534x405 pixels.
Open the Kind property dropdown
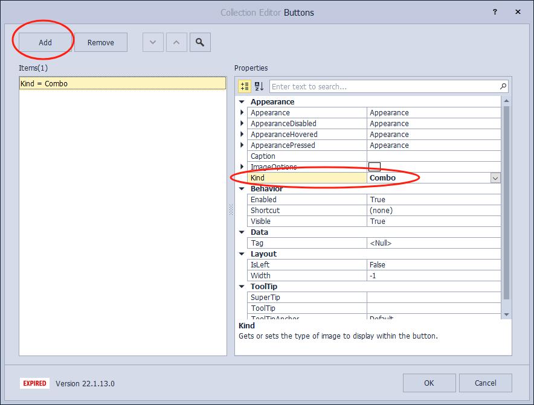click(x=495, y=178)
